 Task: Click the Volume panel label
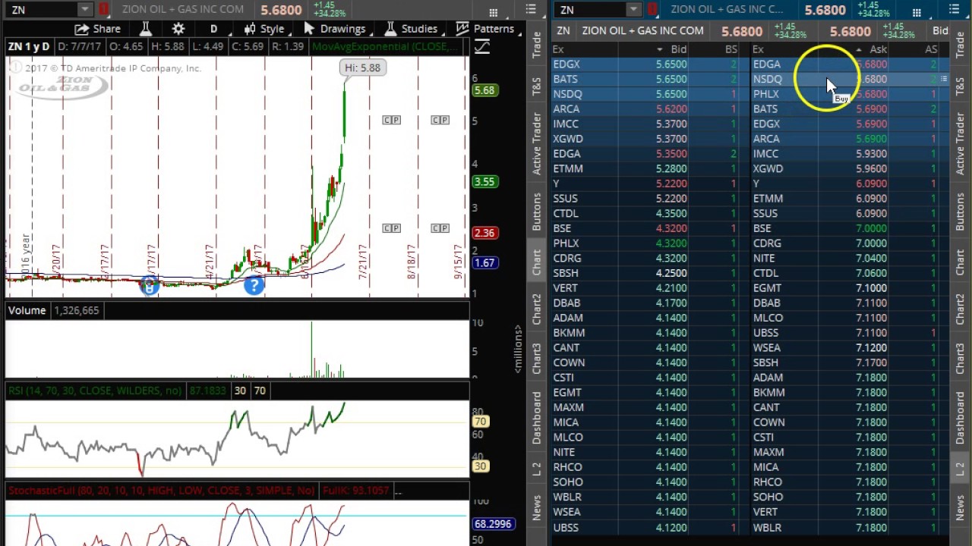pos(27,310)
